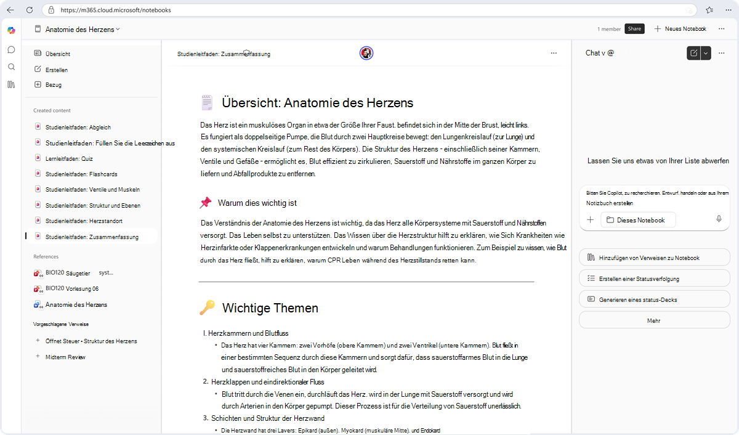Click the plus icon beside Midterm Review
Image resolution: width=739 pixels, height=435 pixels.
(x=38, y=357)
